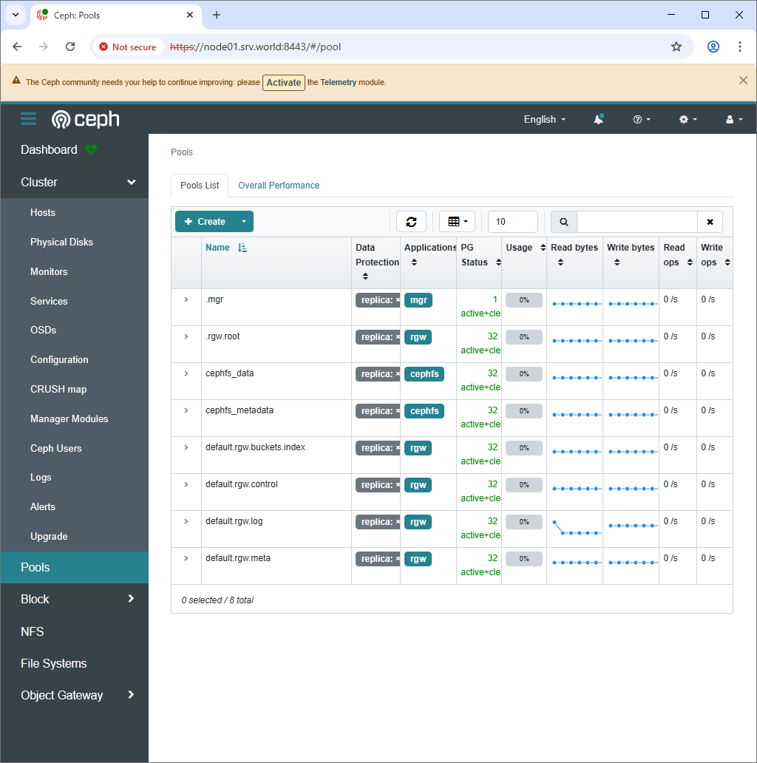Viewport: 757px width, 763px height.
Task: Open the dashboard settings gear icon
Action: pyautogui.click(x=685, y=119)
